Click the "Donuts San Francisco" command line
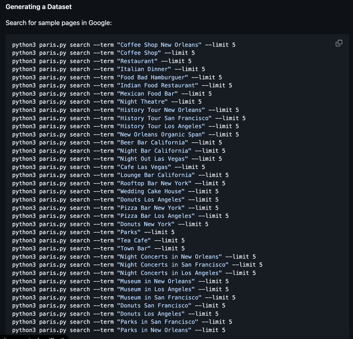The height and width of the screenshot is (339, 353). click(119, 305)
